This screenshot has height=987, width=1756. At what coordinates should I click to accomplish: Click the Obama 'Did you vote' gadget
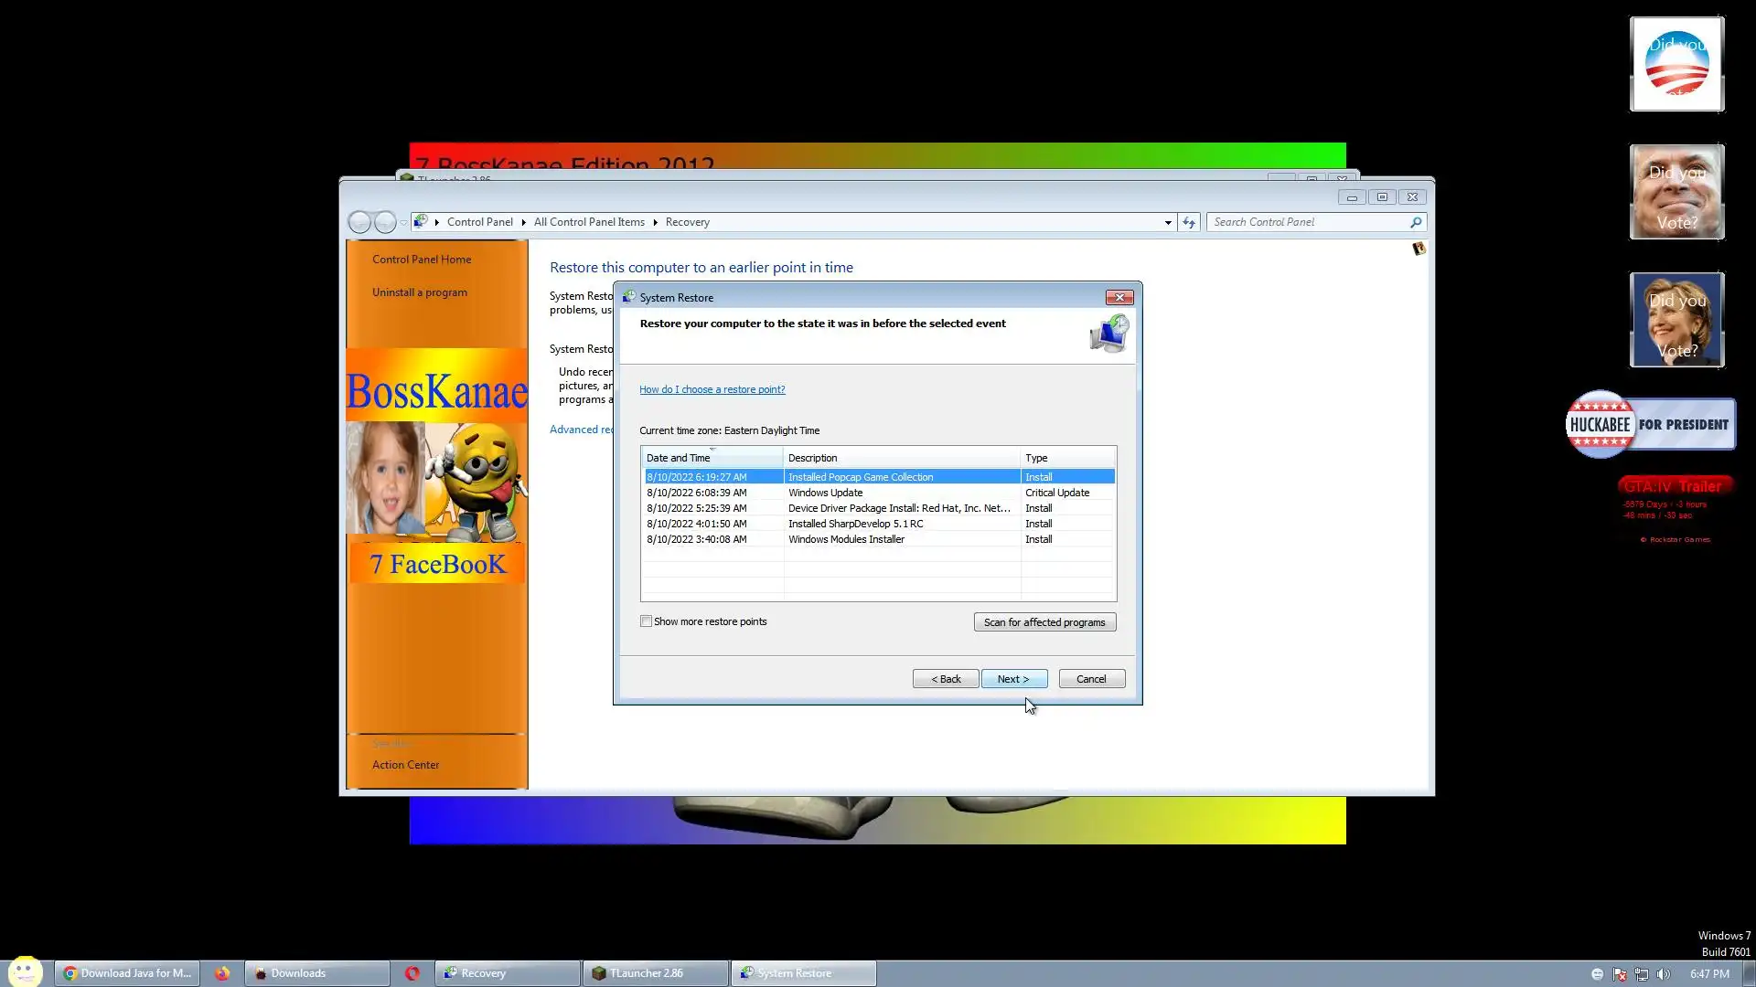coord(1676,64)
